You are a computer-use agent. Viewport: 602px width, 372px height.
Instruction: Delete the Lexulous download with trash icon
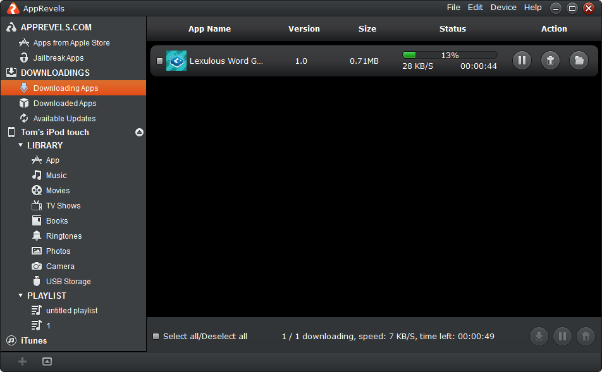(x=550, y=61)
